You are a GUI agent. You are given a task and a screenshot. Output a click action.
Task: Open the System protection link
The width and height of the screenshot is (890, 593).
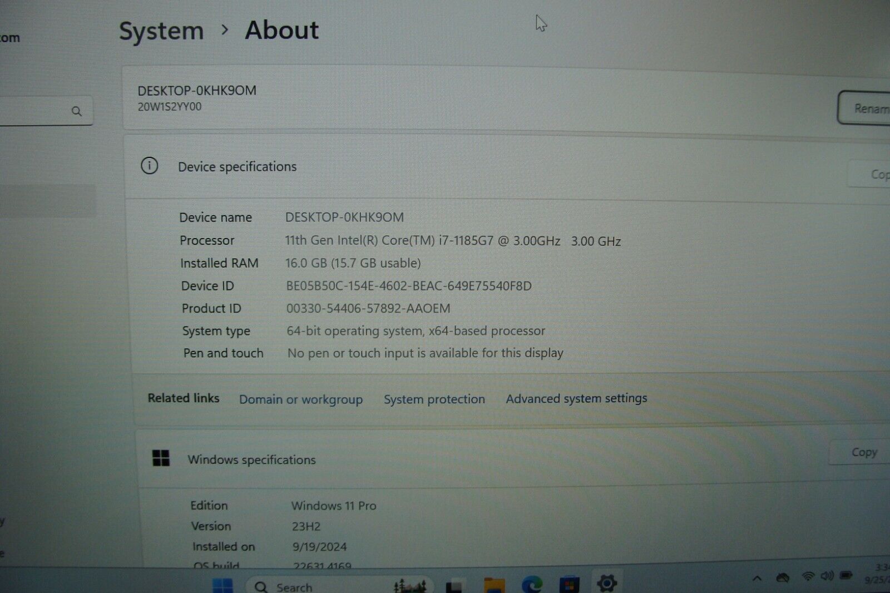434,399
